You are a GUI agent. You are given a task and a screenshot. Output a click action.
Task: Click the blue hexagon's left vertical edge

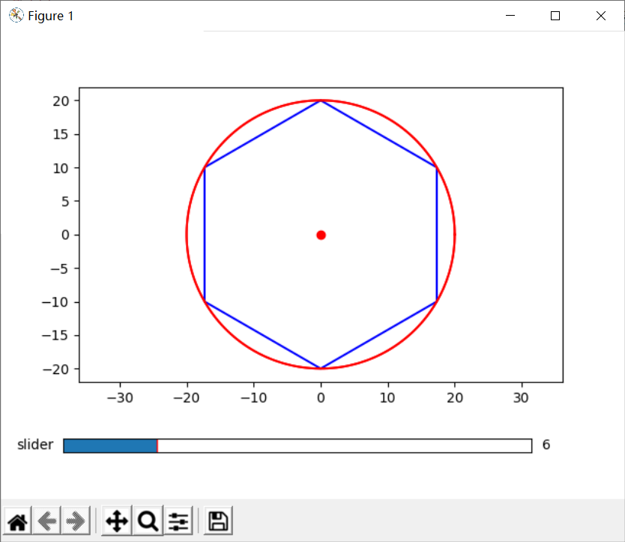(x=205, y=235)
